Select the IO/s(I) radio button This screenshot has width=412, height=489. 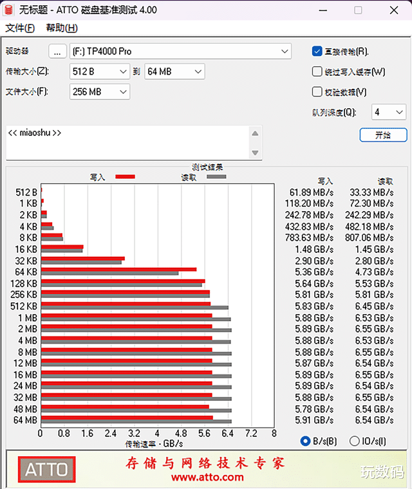pyautogui.click(x=355, y=441)
